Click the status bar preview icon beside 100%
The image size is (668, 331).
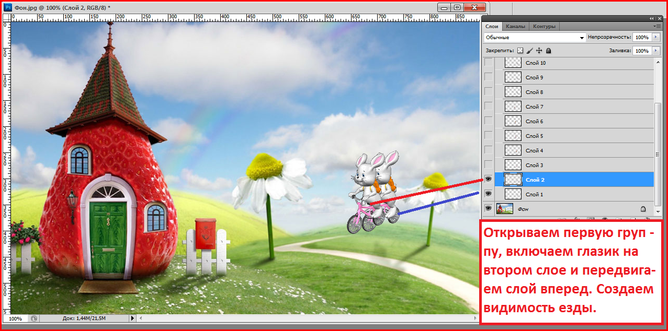(x=33, y=318)
